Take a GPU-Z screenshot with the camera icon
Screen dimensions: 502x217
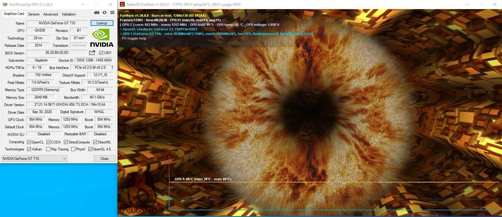(x=96, y=13)
